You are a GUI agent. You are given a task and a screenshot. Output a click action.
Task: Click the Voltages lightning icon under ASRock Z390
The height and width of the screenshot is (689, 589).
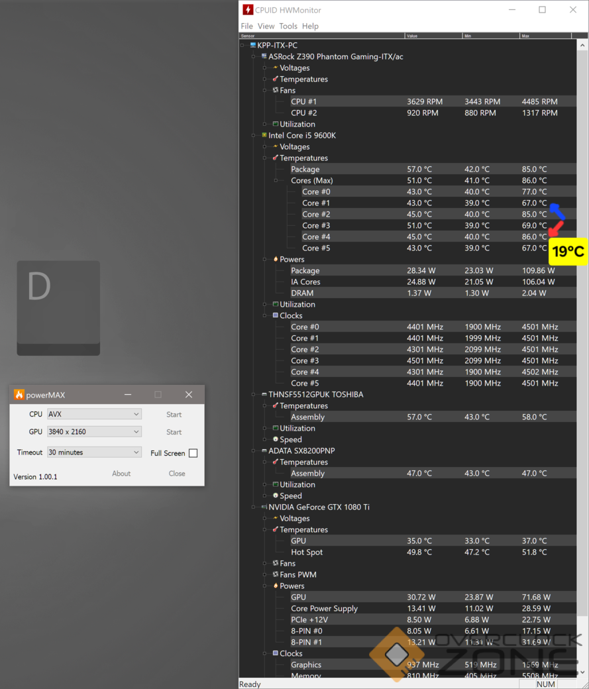point(276,68)
